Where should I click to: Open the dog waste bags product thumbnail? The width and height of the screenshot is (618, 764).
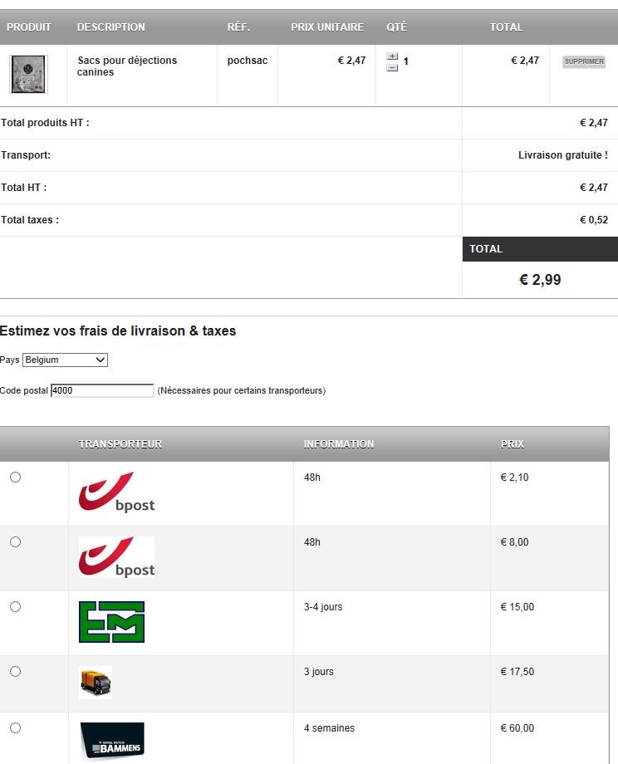point(28,75)
